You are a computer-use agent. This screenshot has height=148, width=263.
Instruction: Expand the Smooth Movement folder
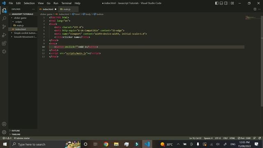click(x=25, y=37)
